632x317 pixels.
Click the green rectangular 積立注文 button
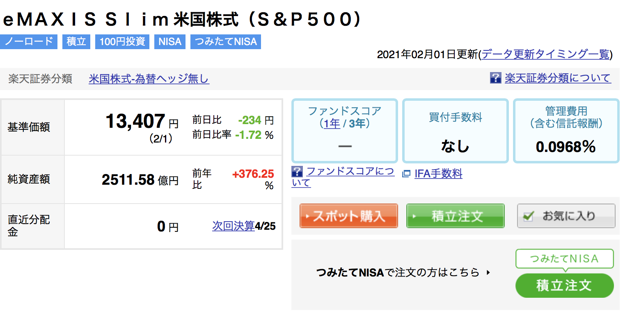(455, 216)
